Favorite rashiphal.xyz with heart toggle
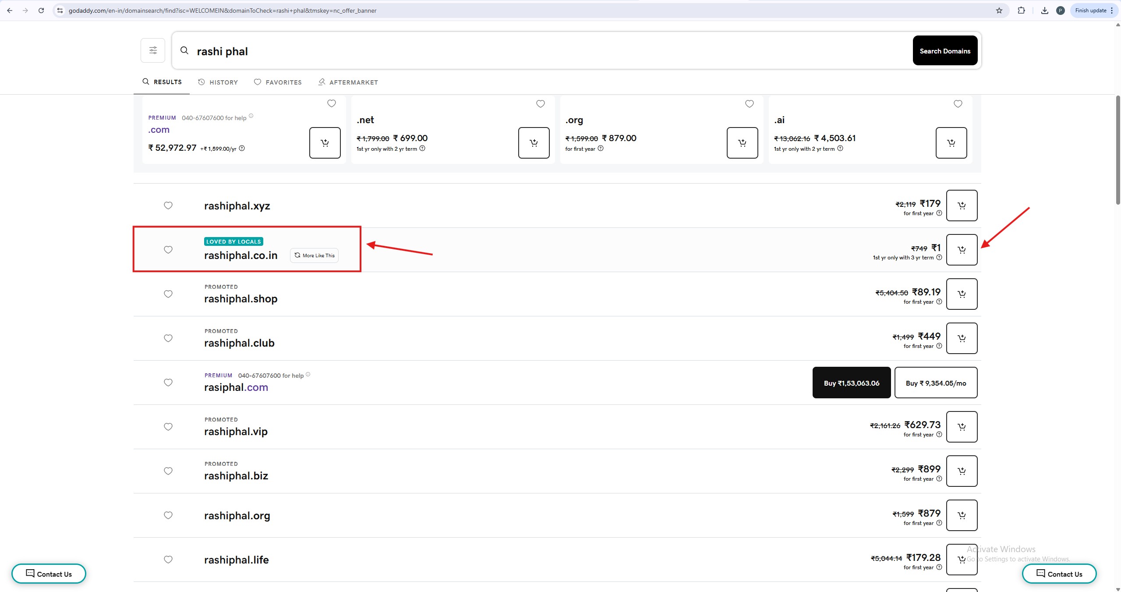 (168, 206)
